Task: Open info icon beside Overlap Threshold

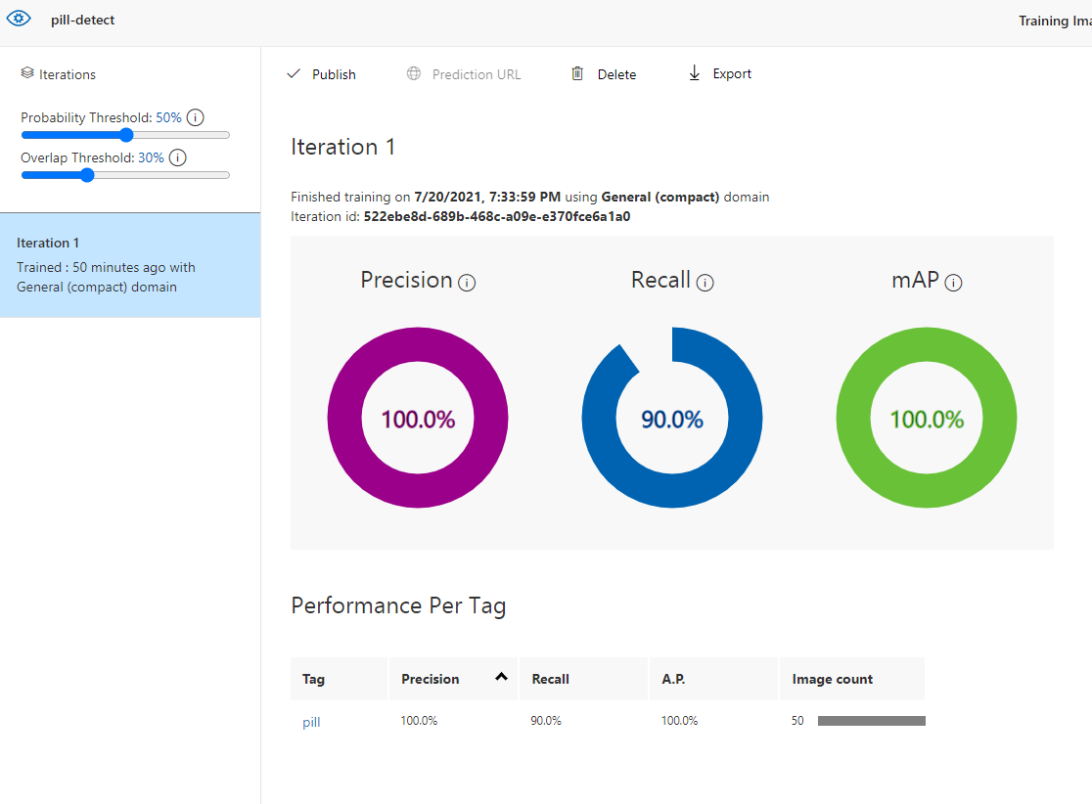Action: pos(177,158)
